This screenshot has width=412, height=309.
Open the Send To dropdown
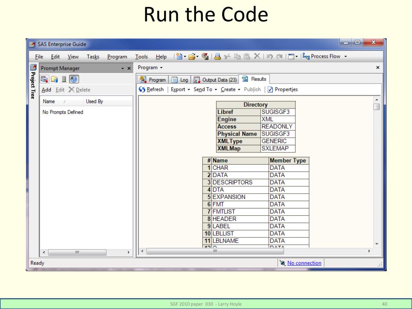(x=205, y=89)
